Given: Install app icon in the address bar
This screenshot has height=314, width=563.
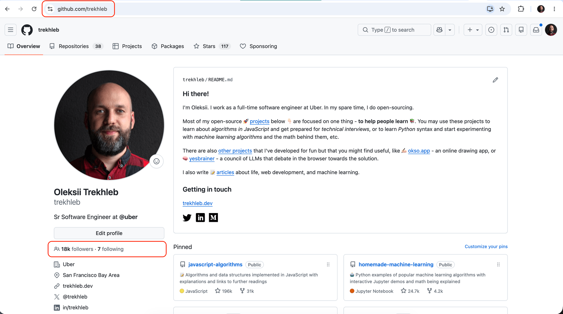Looking at the screenshot, I should click(x=490, y=9).
